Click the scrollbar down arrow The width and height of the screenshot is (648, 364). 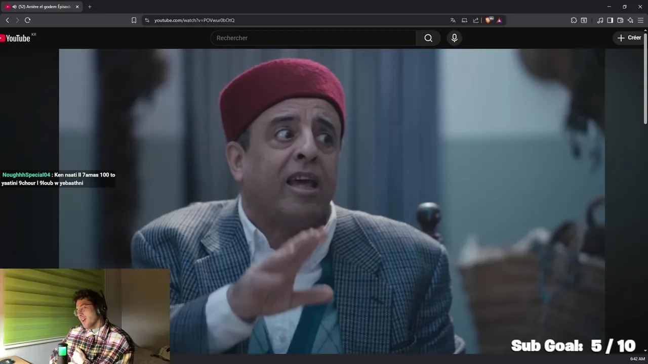tap(645, 350)
